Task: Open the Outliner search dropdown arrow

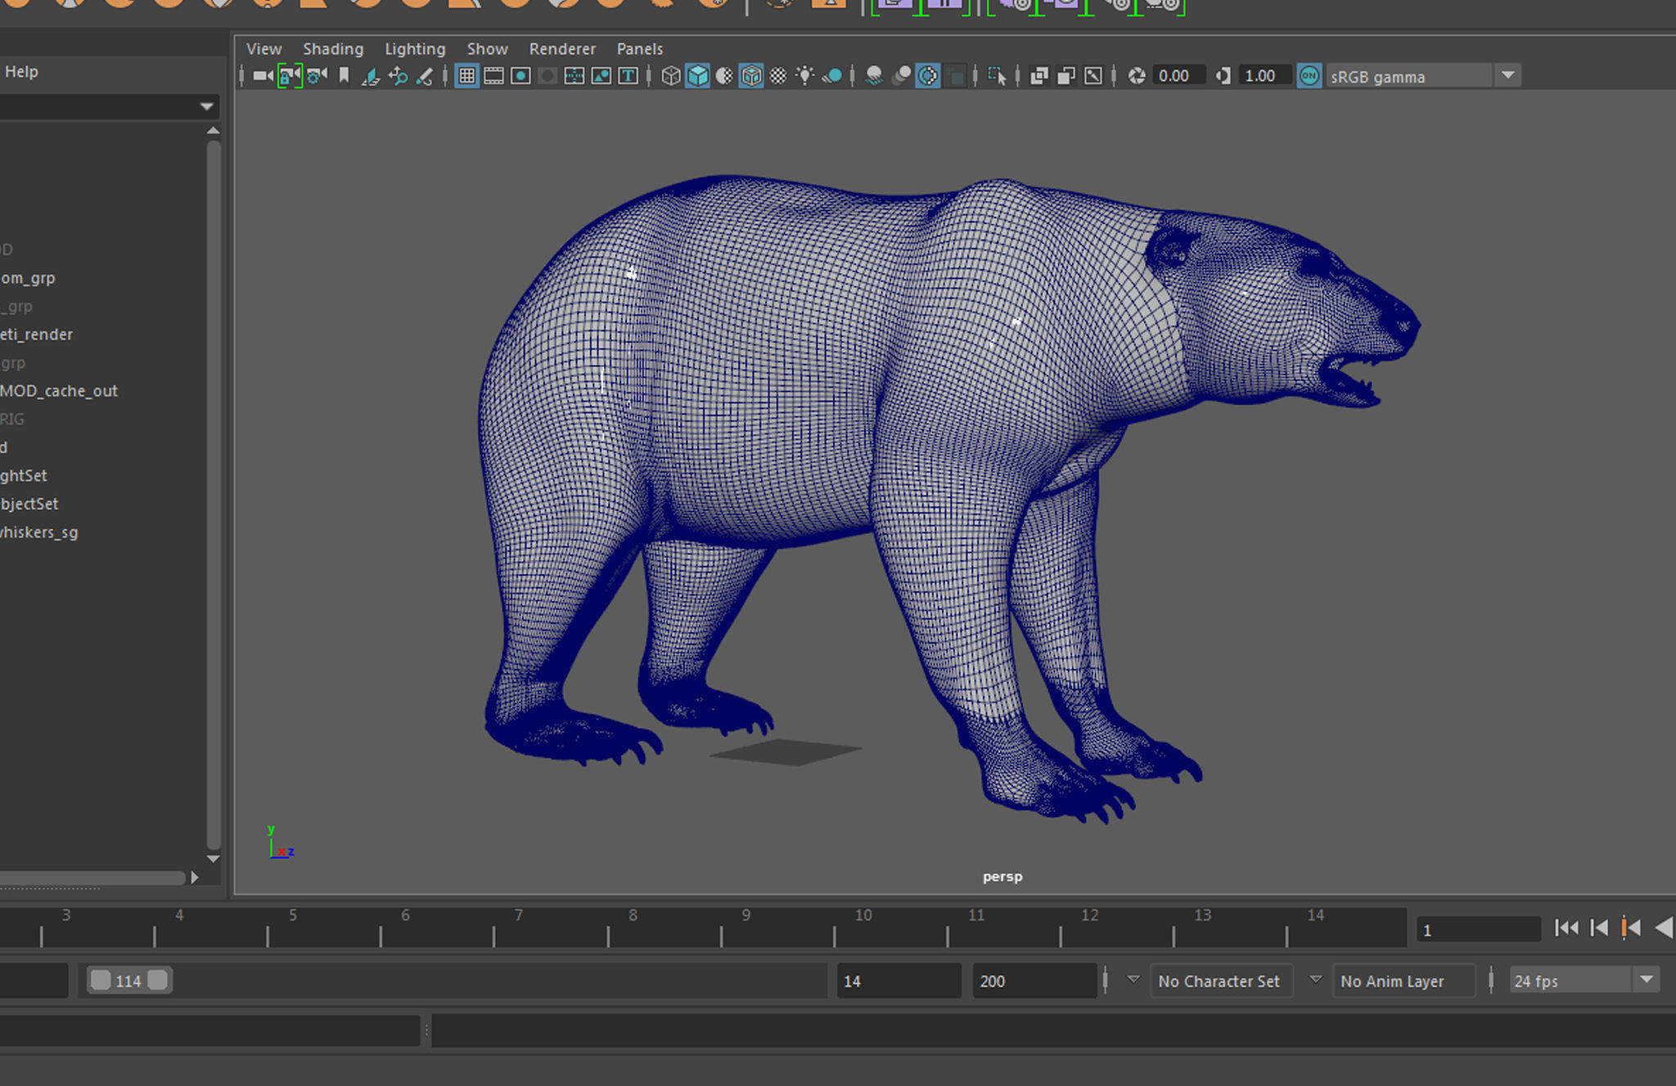Action: [x=206, y=106]
